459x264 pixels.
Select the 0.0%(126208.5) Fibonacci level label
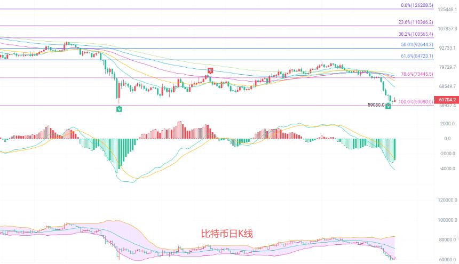pos(417,5)
